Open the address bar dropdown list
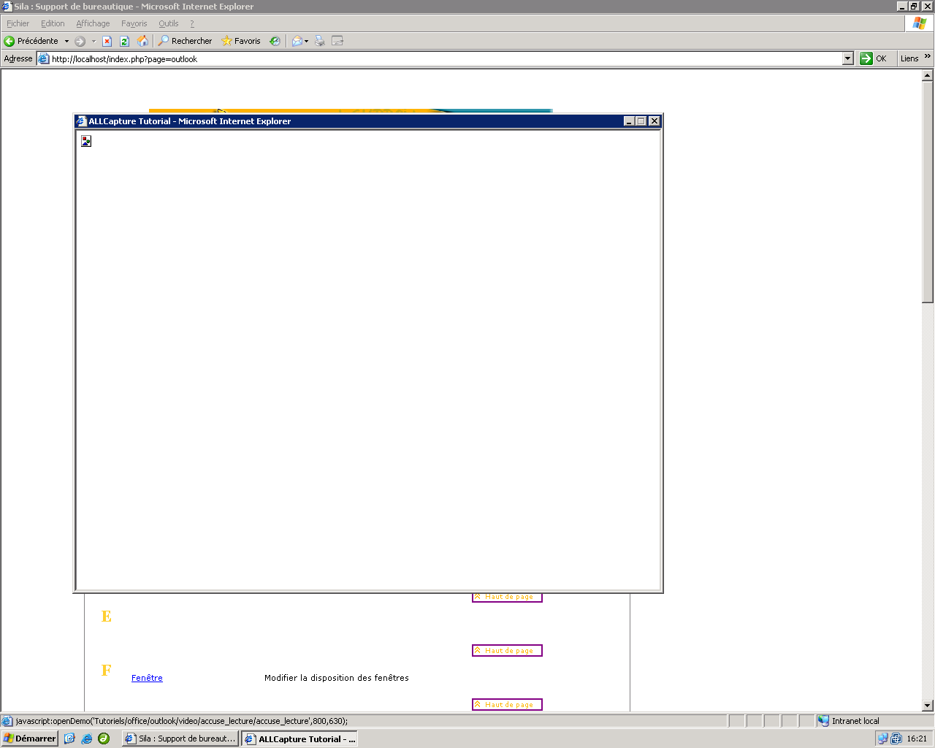Screen dimensions: 935x748 tap(848, 58)
